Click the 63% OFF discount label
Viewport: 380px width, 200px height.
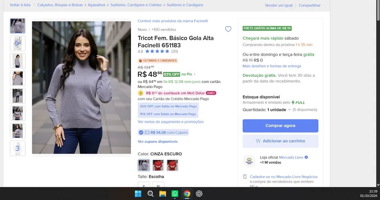pos(171,74)
